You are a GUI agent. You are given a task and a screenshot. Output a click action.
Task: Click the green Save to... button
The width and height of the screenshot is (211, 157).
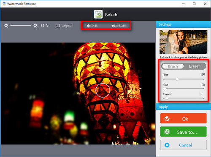[x=184, y=132]
